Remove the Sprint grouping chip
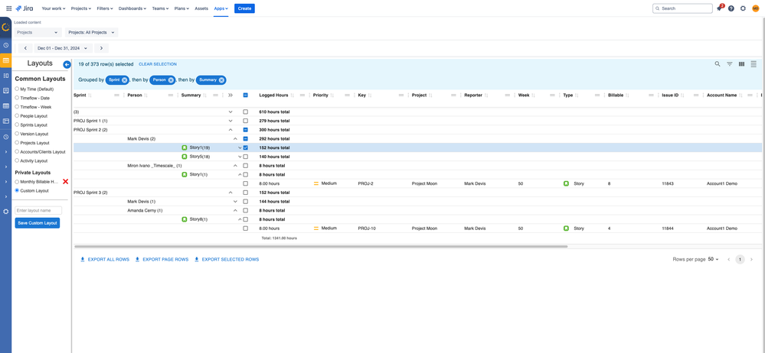765x353 pixels. point(124,80)
